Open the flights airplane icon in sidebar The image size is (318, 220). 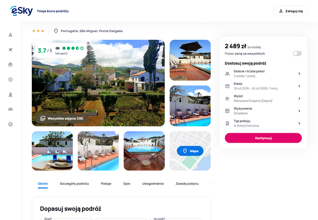tap(11, 50)
